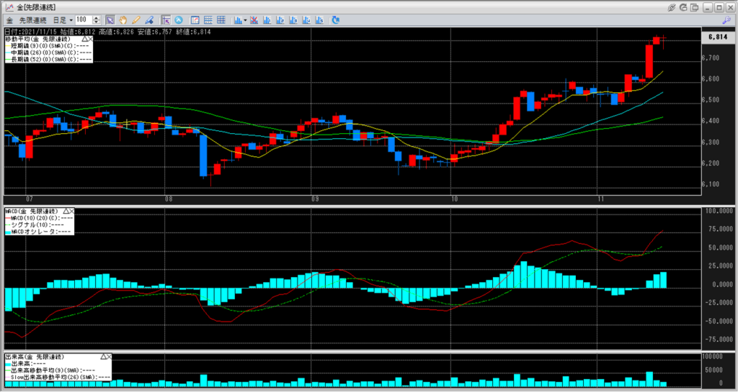Apply chart template number 1

pos(267,20)
